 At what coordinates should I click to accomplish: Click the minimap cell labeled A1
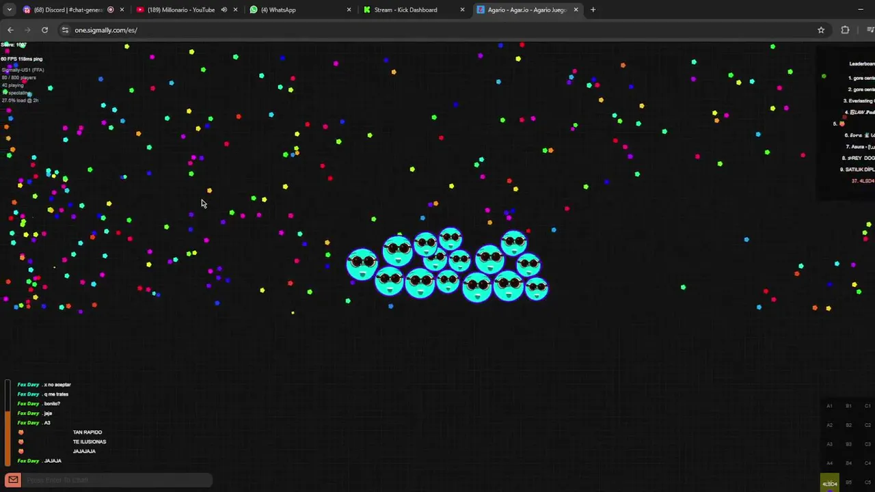tap(829, 406)
